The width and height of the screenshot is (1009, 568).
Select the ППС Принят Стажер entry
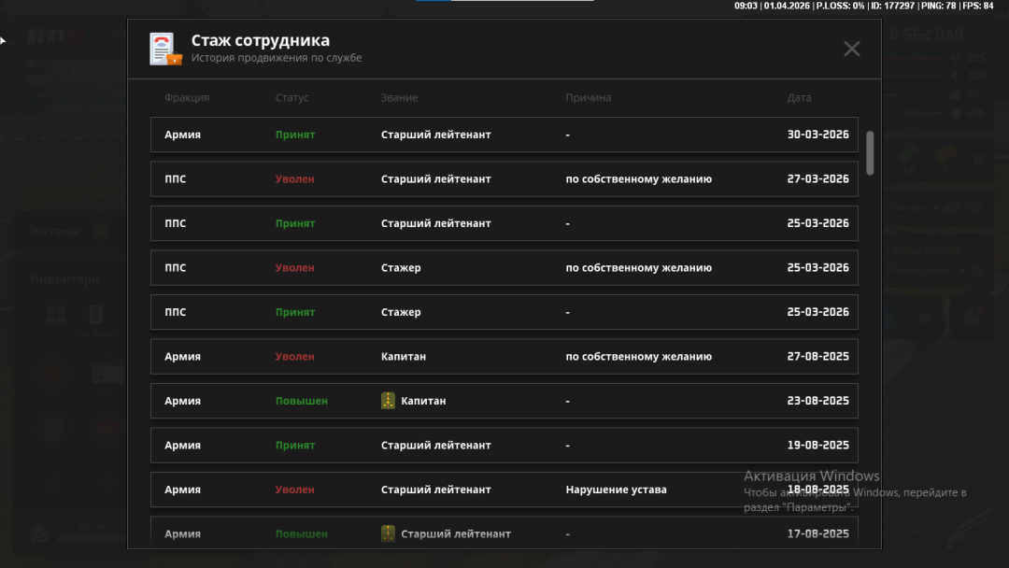pos(504,312)
